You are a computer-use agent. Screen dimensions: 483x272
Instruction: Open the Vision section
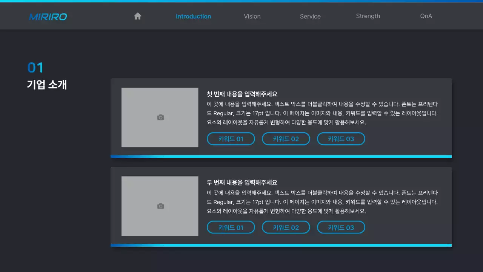point(252,16)
